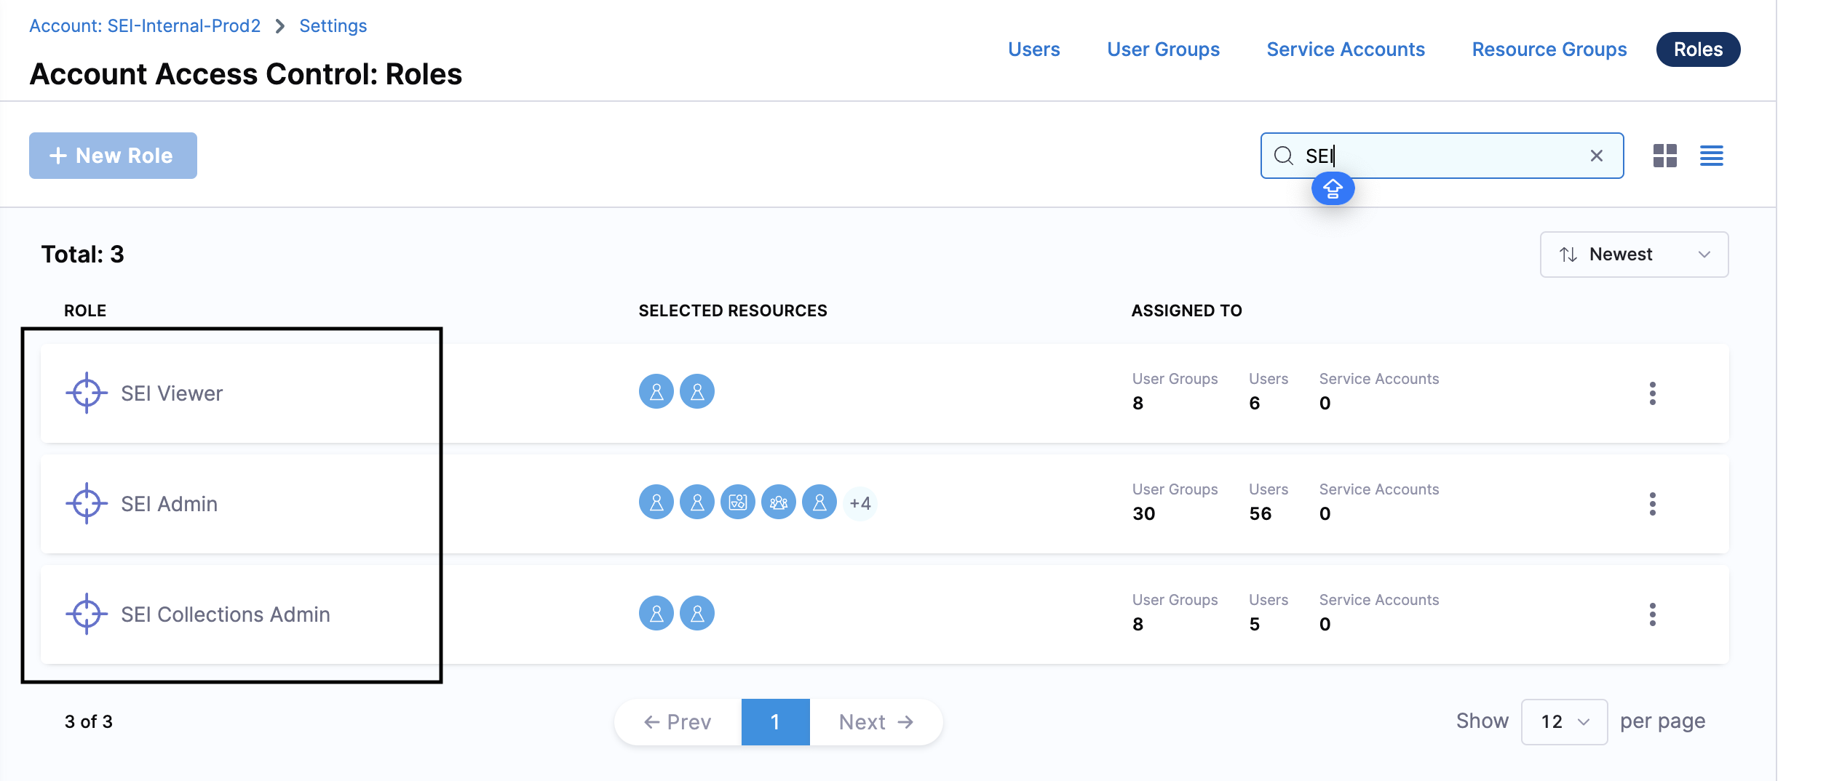Click Account: SEI-Internal-Prod2 breadcrumb
This screenshot has width=1834, height=781.
[x=145, y=26]
